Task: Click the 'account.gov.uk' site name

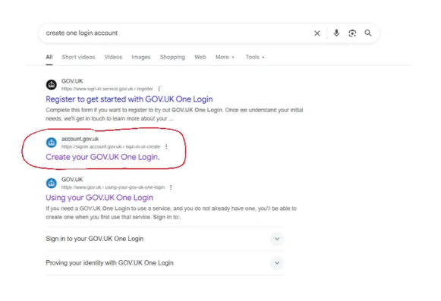Action: (80, 139)
